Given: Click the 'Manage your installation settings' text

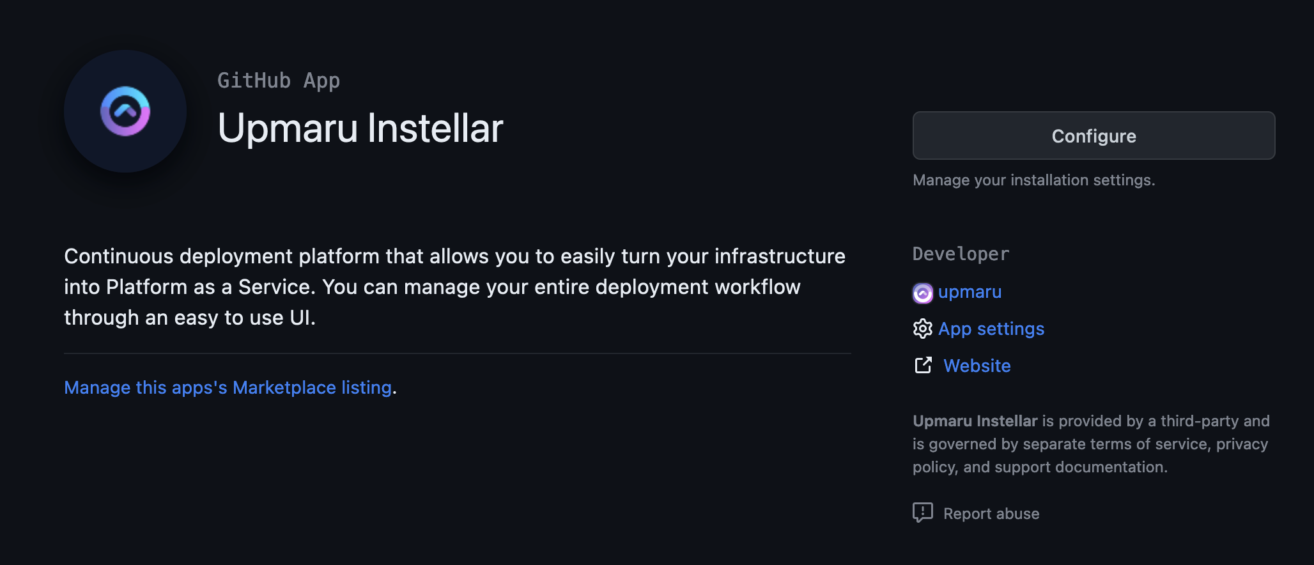Looking at the screenshot, I should click(x=1033, y=180).
